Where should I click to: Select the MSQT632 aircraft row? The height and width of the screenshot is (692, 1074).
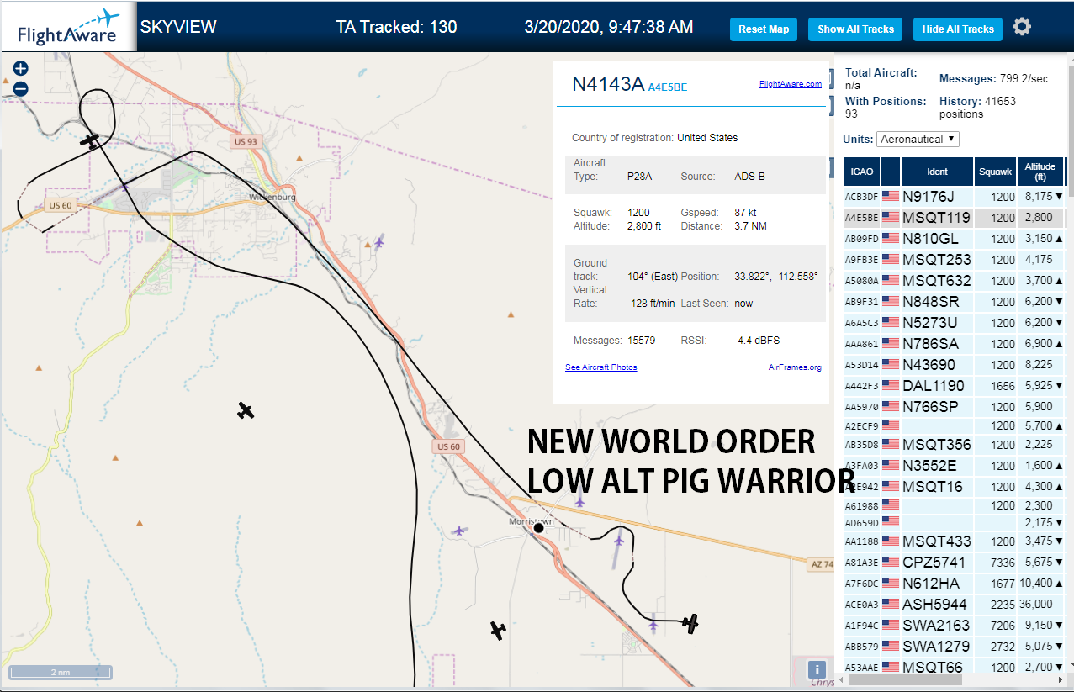pyautogui.click(x=955, y=280)
